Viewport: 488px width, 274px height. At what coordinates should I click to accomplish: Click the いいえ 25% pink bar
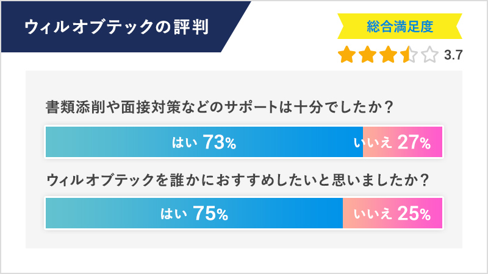[392, 213]
